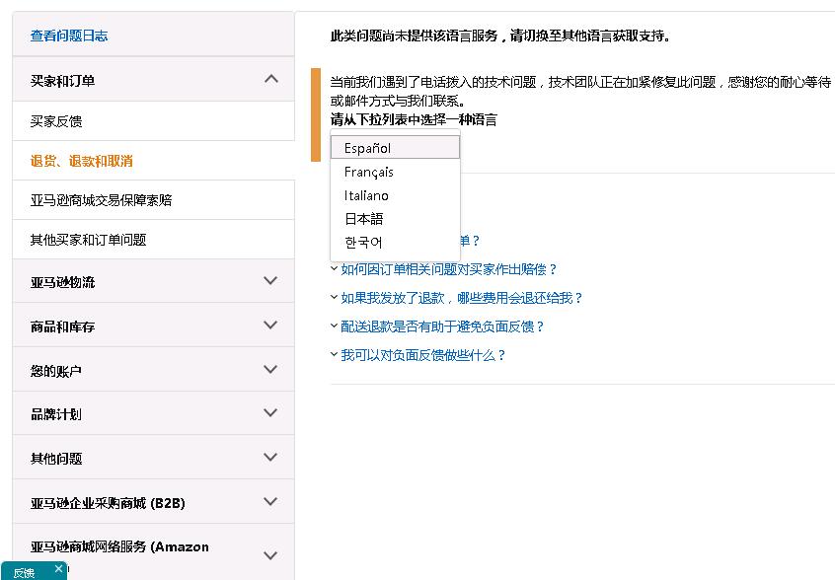Open 查看问题日志 link
This screenshot has width=835, height=580.
69,36
